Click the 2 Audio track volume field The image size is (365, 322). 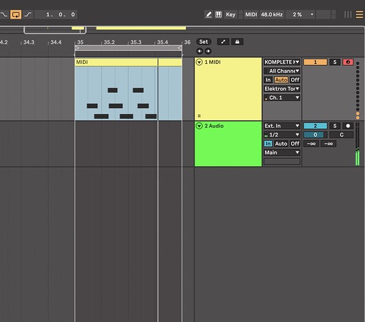pyautogui.click(x=315, y=135)
